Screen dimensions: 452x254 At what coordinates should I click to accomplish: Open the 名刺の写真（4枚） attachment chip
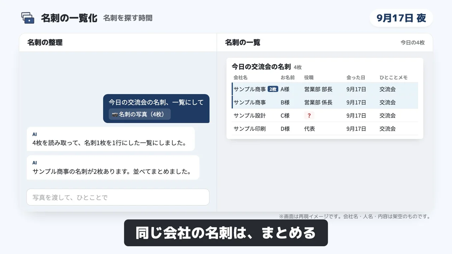click(139, 114)
